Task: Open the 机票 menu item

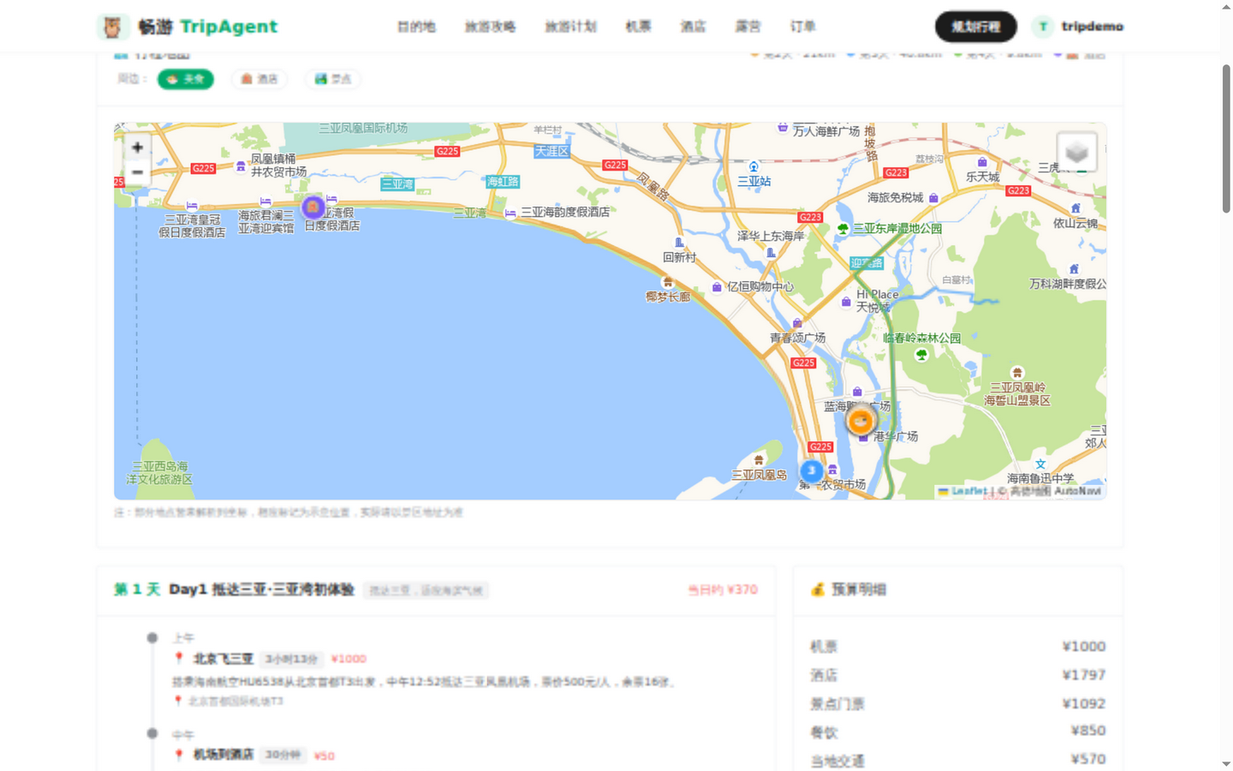Action: coord(639,27)
